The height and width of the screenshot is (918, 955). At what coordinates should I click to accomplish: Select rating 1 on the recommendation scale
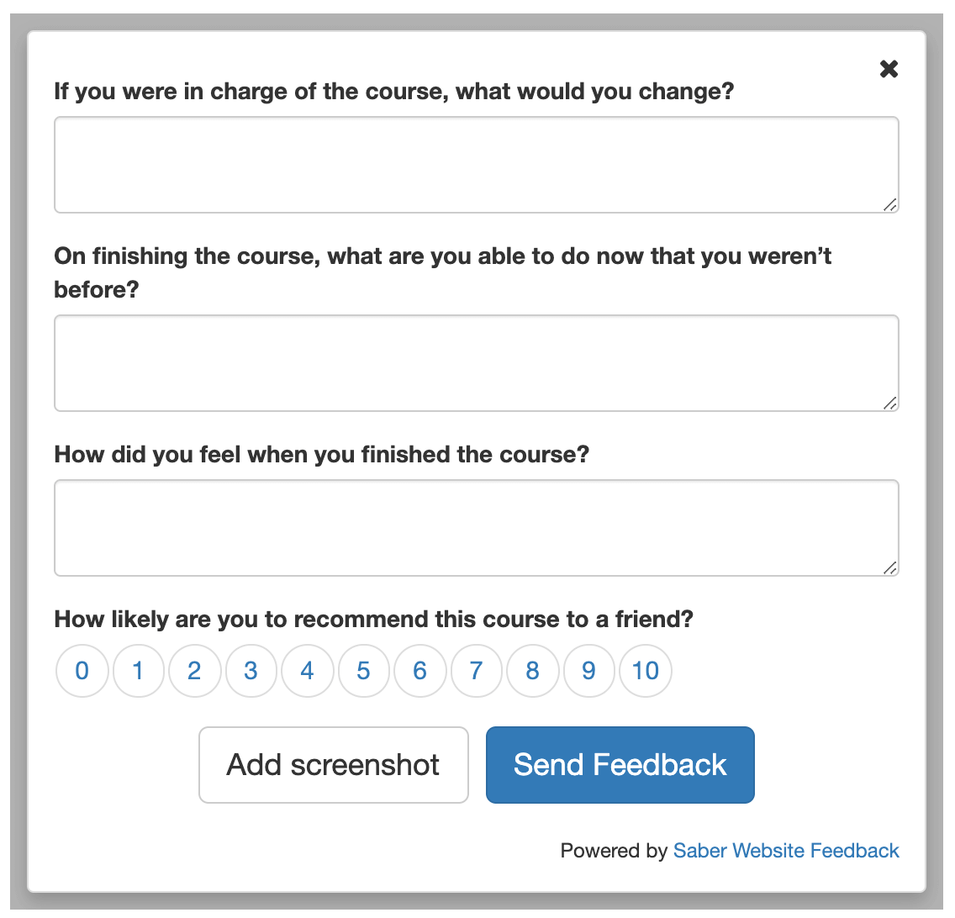click(x=138, y=670)
